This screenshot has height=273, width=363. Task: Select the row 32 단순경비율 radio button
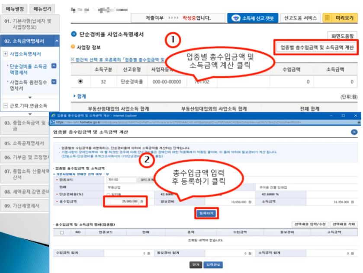(x=80, y=81)
